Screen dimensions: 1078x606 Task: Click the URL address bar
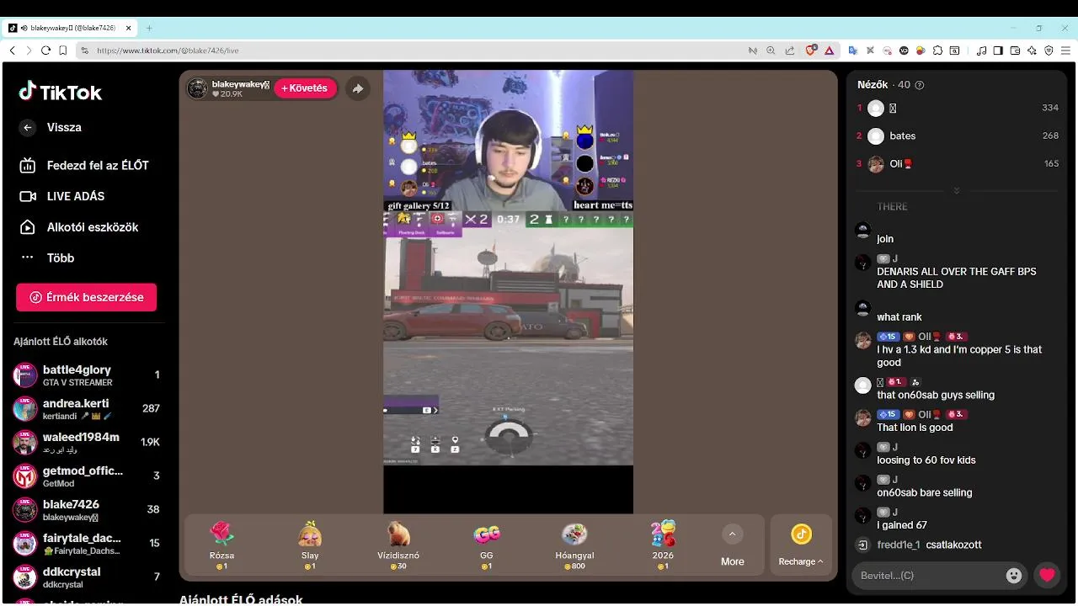tap(413, 50)
